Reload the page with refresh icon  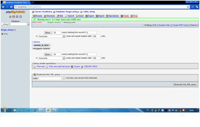pos(11,7)
